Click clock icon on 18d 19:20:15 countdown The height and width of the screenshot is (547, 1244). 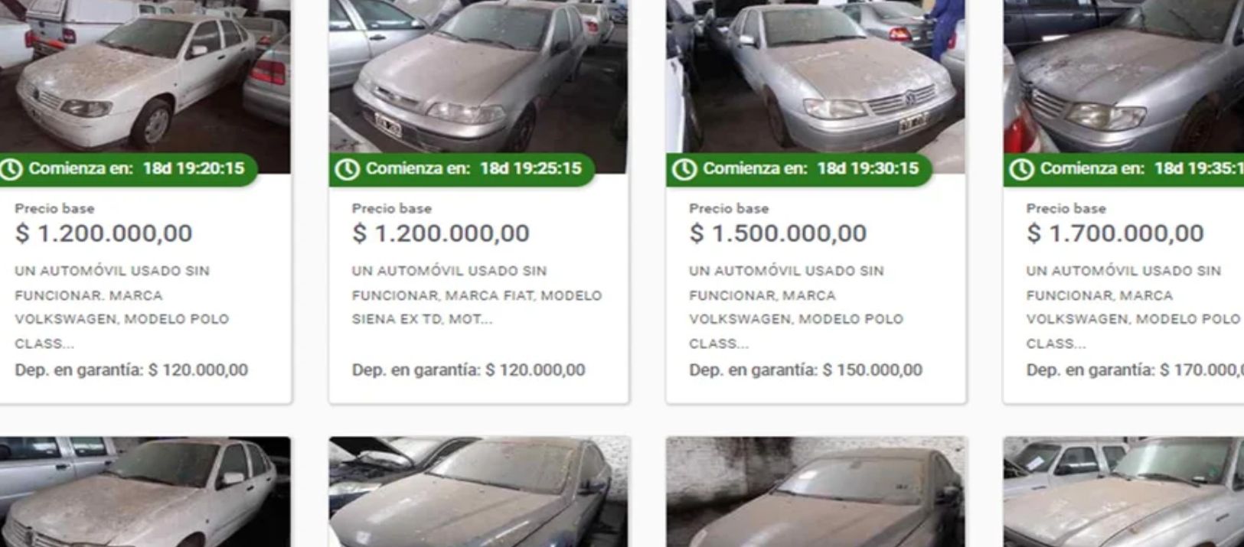pos(11,168)
